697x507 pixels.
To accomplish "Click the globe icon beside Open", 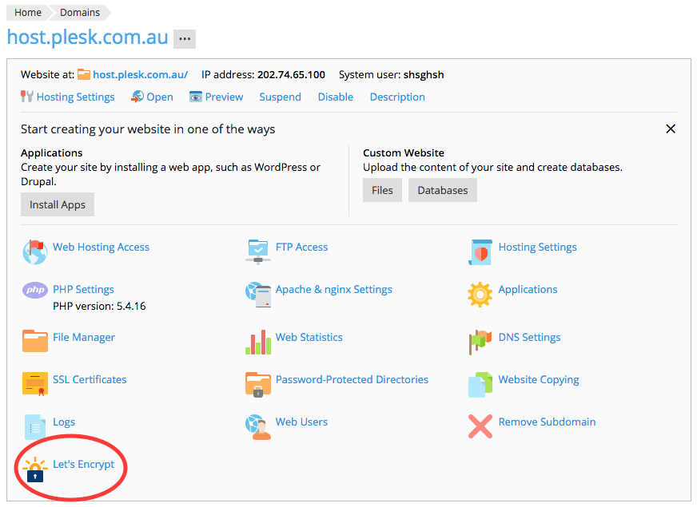I will pyautogui.click(x=137, y=97).
